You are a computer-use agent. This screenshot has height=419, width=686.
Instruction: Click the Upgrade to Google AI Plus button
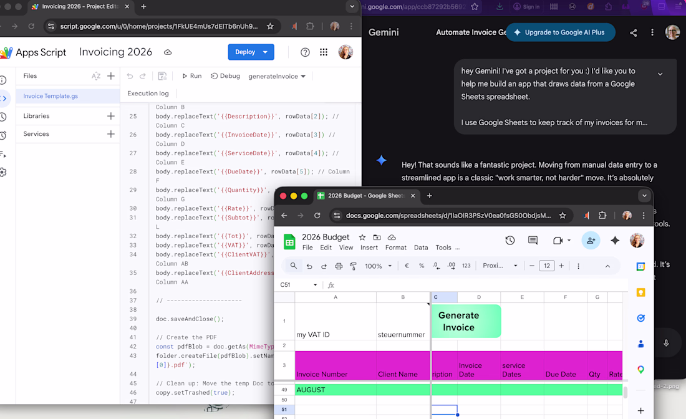click(x=561, y=32)
